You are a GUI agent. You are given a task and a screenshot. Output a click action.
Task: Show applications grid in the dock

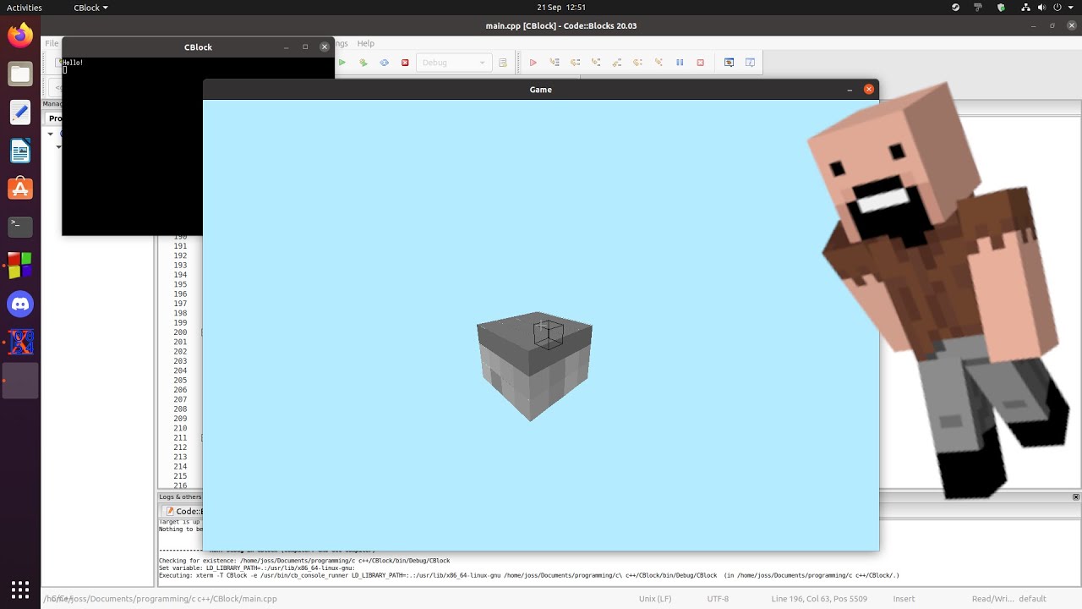pyautogui.click(x=20, y=589)
